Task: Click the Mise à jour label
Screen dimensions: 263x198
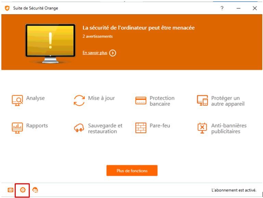Action: click(x=101, y=98)
